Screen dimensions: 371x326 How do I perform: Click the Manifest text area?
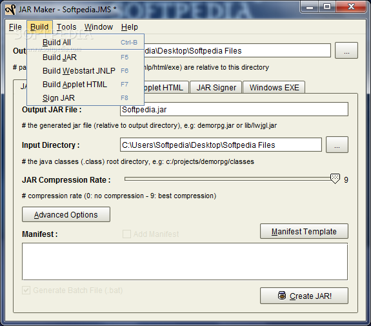click(185, 261)
